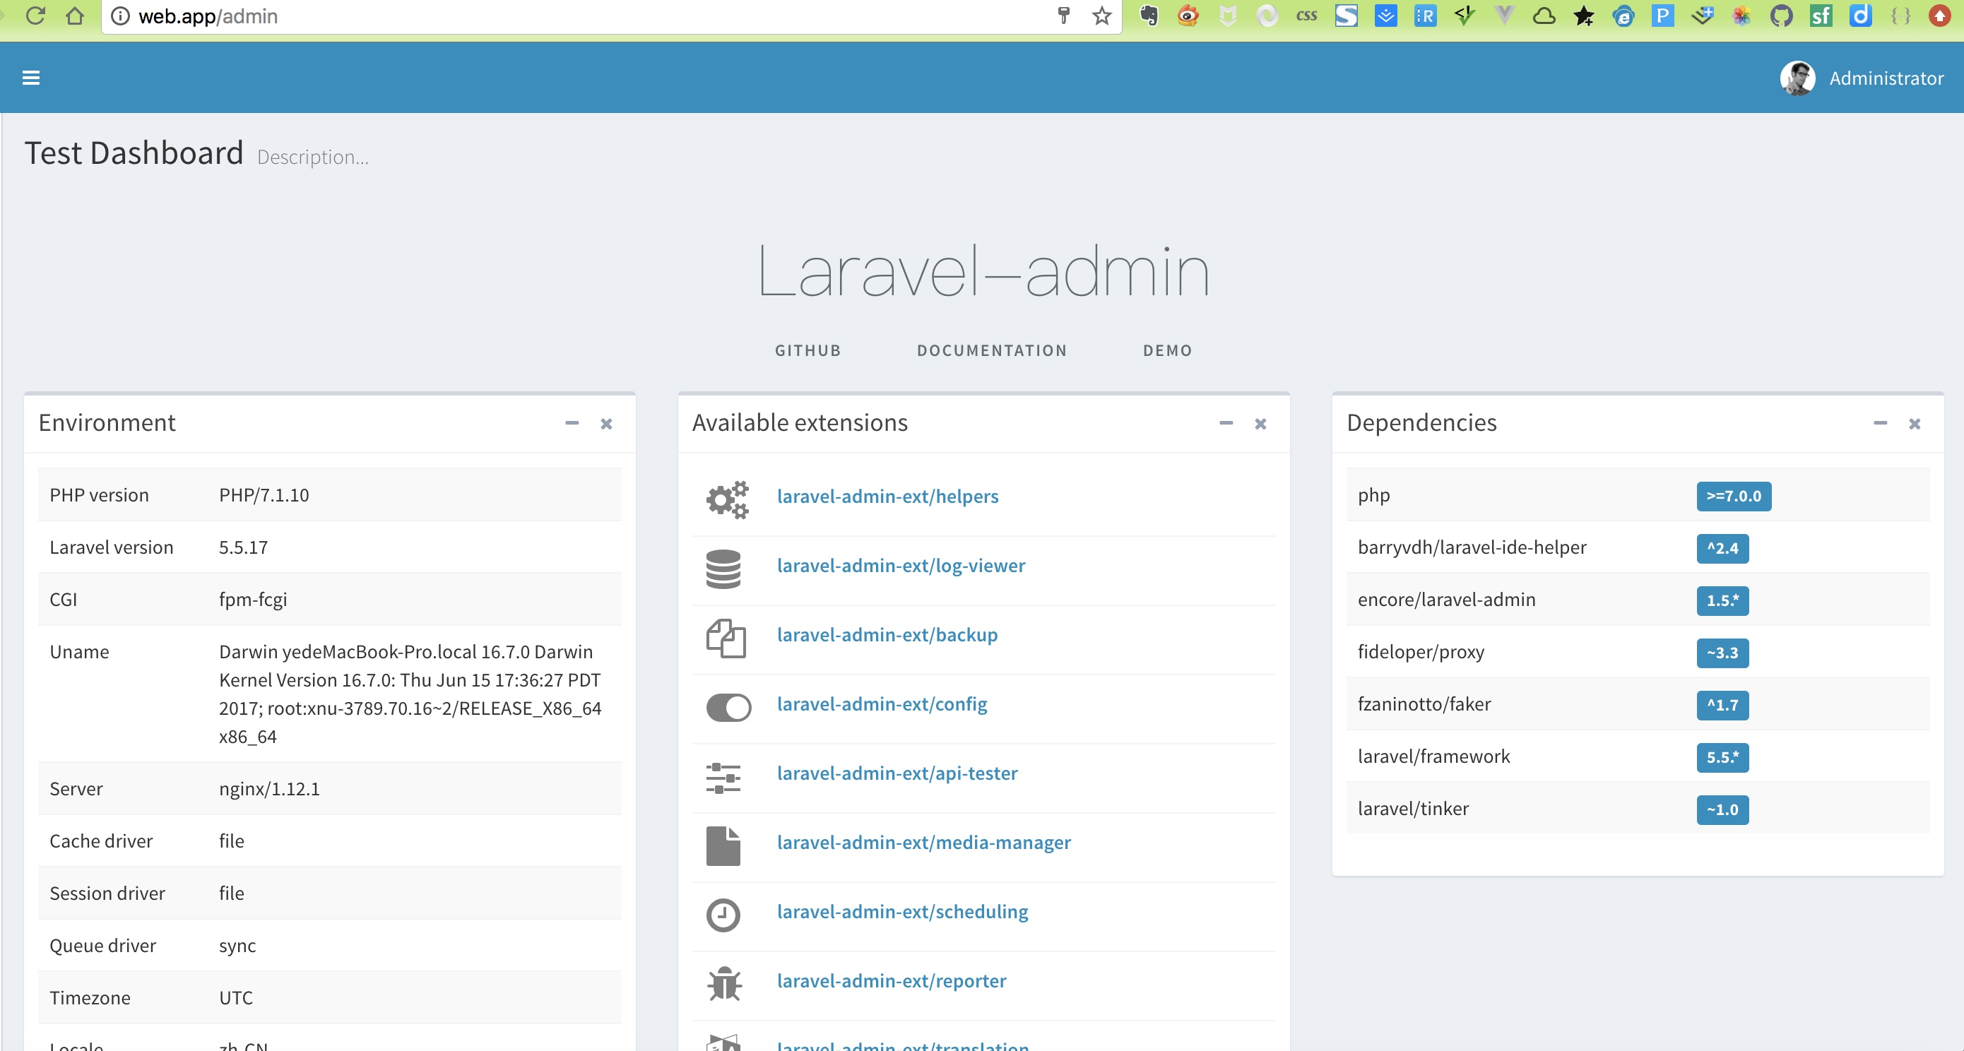This screenshot has width=1964, height=1051.
Task: Click the helpers extension gears icon
Action: [x=726, y=499]
